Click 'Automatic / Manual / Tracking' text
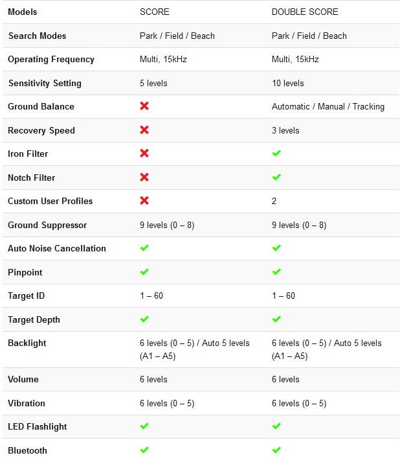 pyautogui.click(x=328, y=106)
